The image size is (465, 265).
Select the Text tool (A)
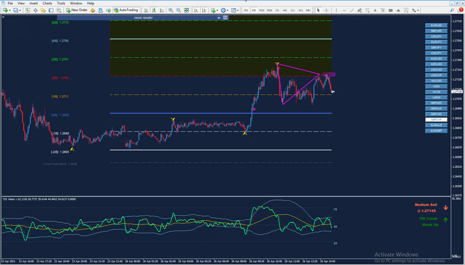[x=375, y=10]
